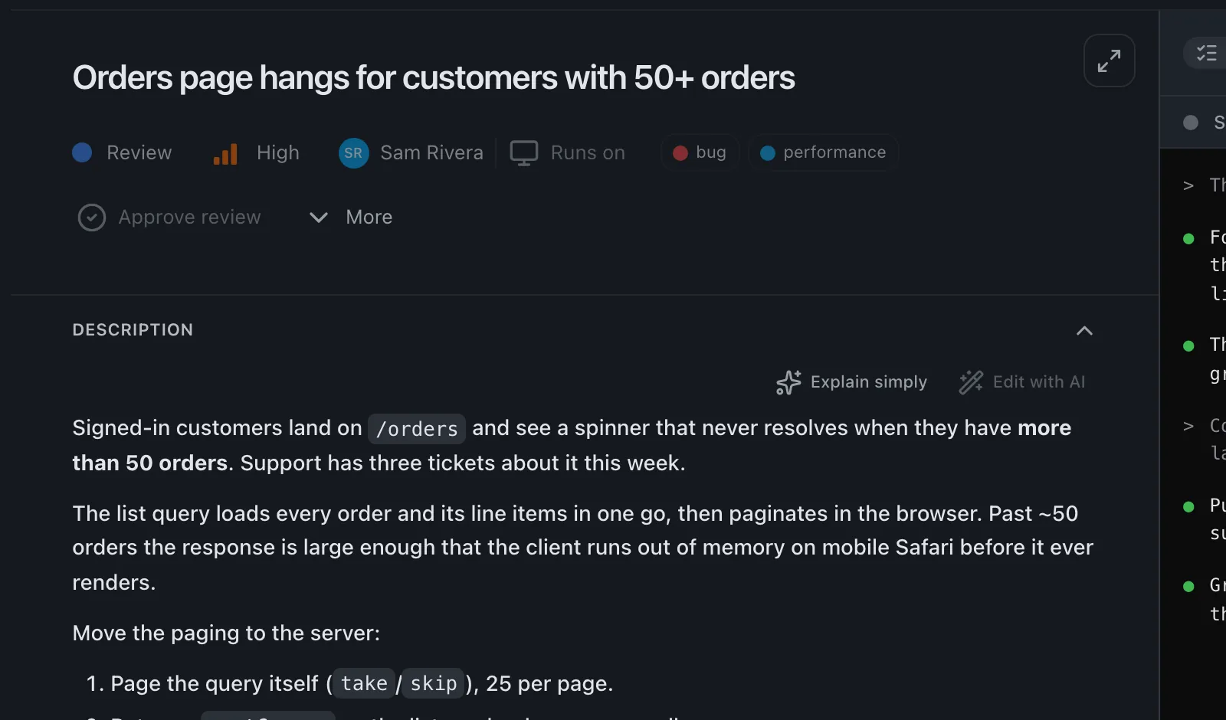Select the bug label tag
1226x720 pixels.
tap(700, 152)
